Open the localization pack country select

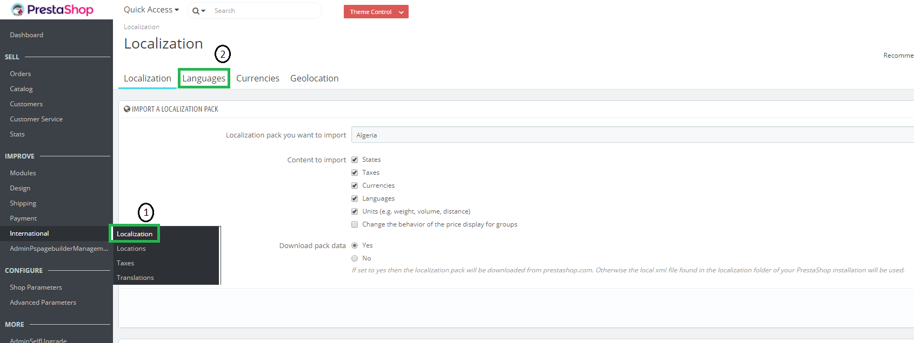[x=632, y=135]
